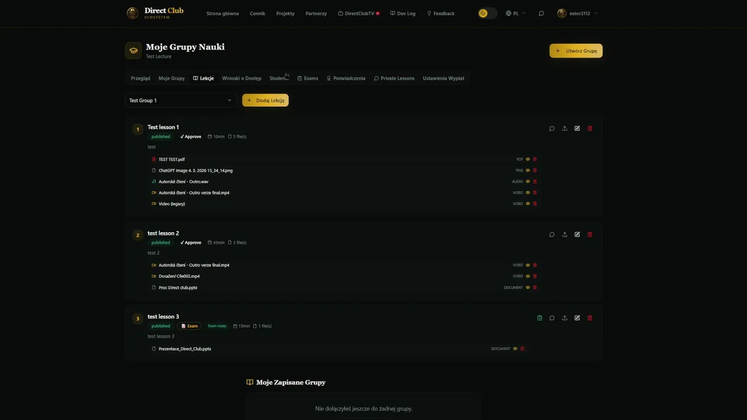The width and height of the screenshot is (747, 420).
Task: Go to Strona główna in navigation
Action: (x=222, y=13)
